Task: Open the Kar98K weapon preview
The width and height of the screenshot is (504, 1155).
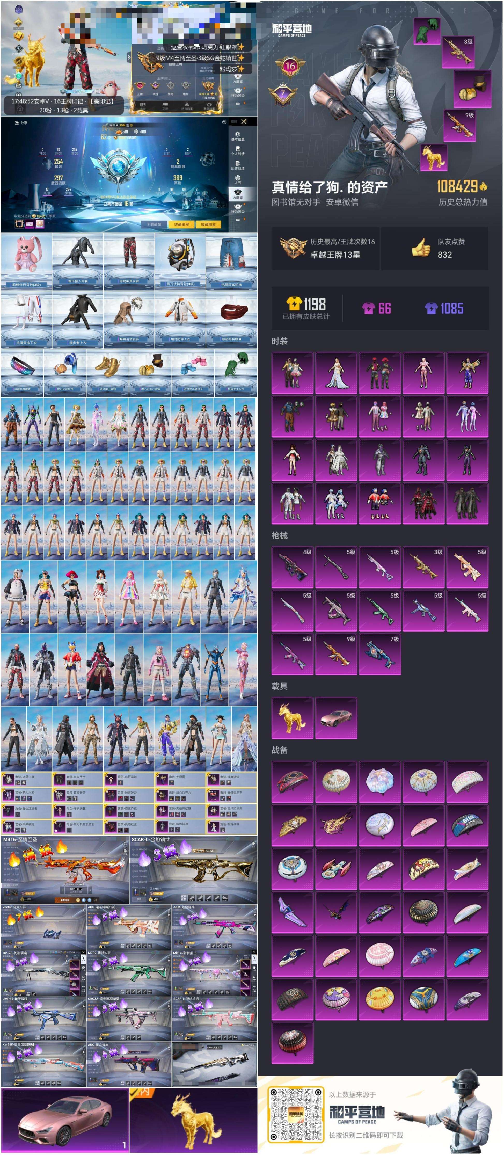Action: [43, 1064]
